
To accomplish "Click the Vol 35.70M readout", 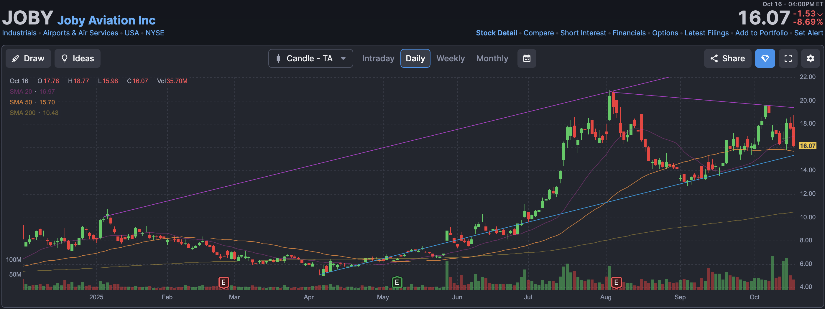I will coord(172,81).
